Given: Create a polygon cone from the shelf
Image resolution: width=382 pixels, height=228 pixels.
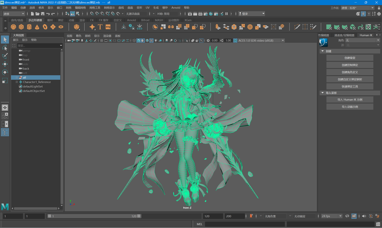Looking at the screenshot, I should click(x=37, y=27).
